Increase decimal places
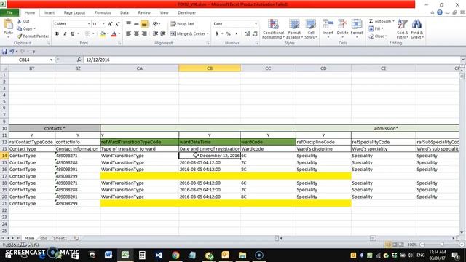Viewport: 466px width, 262px height. point(248,34)
